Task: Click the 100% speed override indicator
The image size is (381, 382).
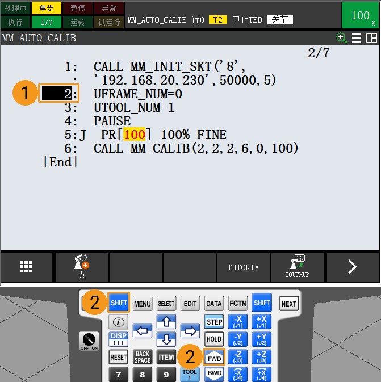Action: point(361,15)
